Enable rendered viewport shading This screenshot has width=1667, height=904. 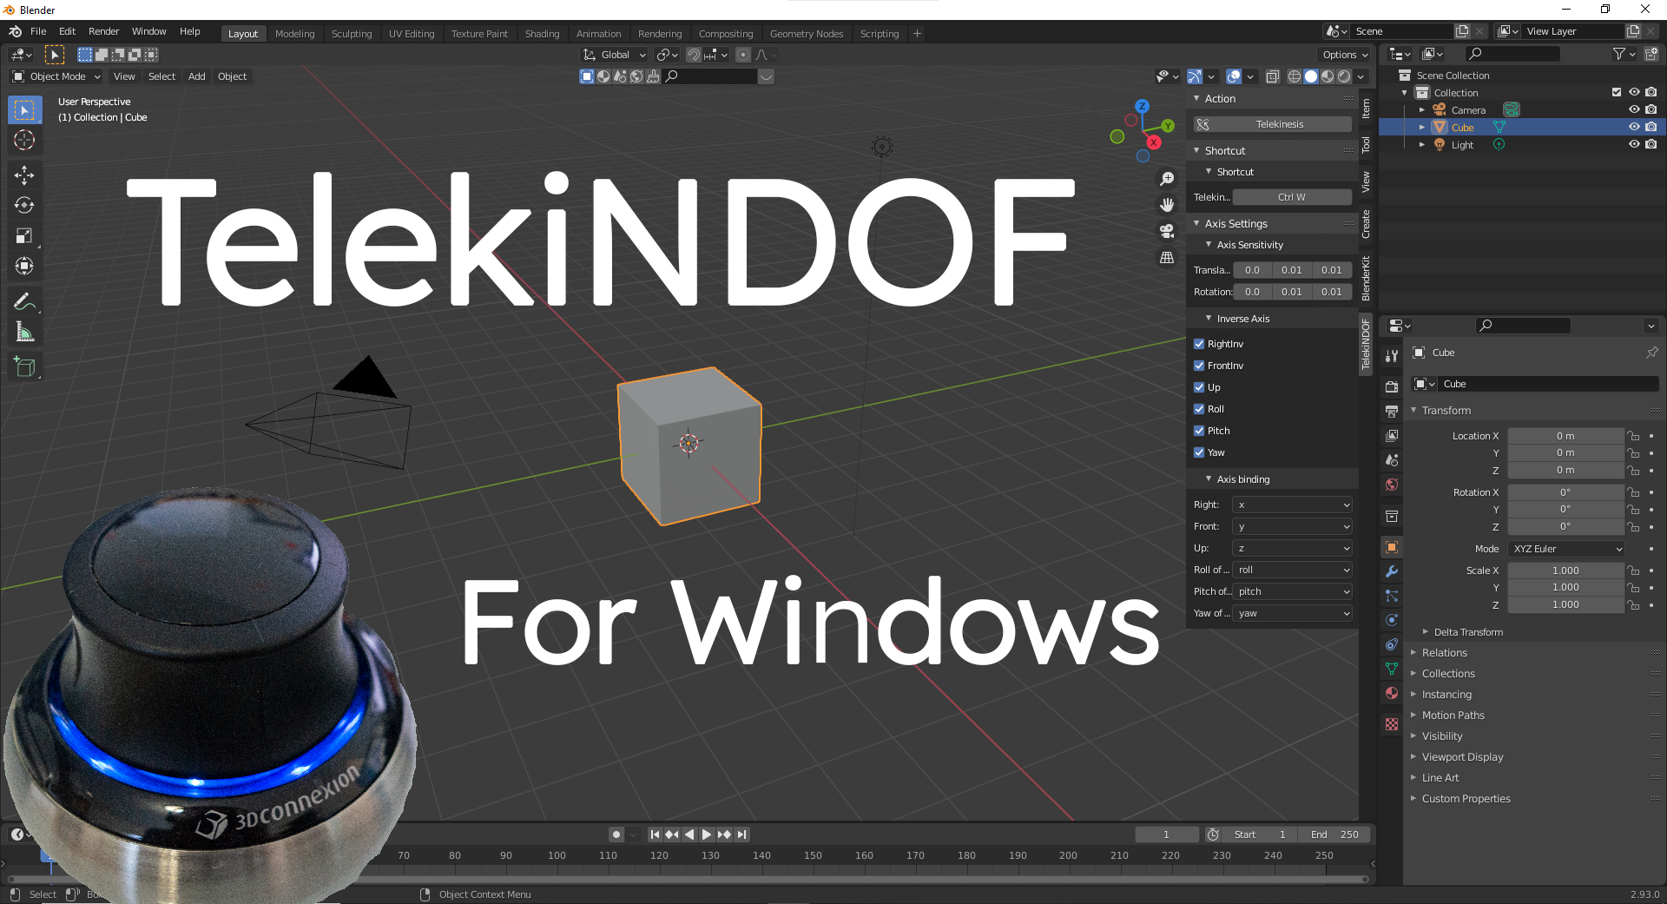tap(1342, 76)
